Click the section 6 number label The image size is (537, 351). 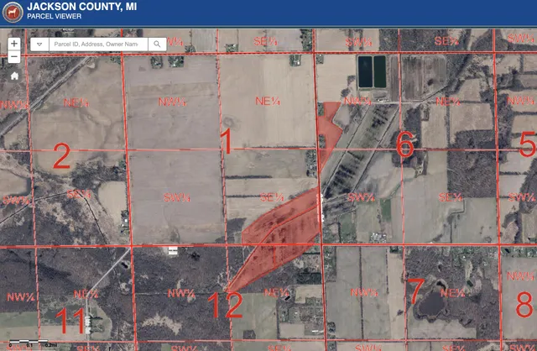point(405,145)
